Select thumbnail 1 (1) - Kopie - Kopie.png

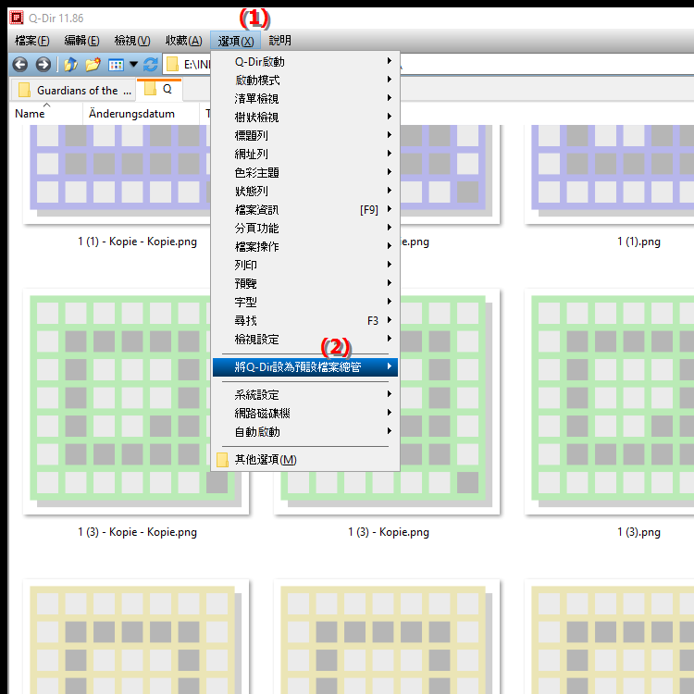click(x=117, y=173)
